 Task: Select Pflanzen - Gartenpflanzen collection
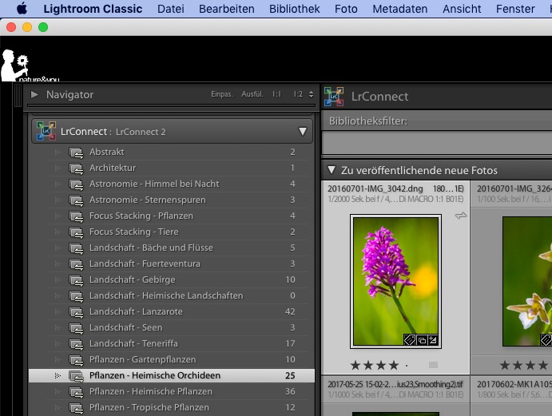coord(171,359)
